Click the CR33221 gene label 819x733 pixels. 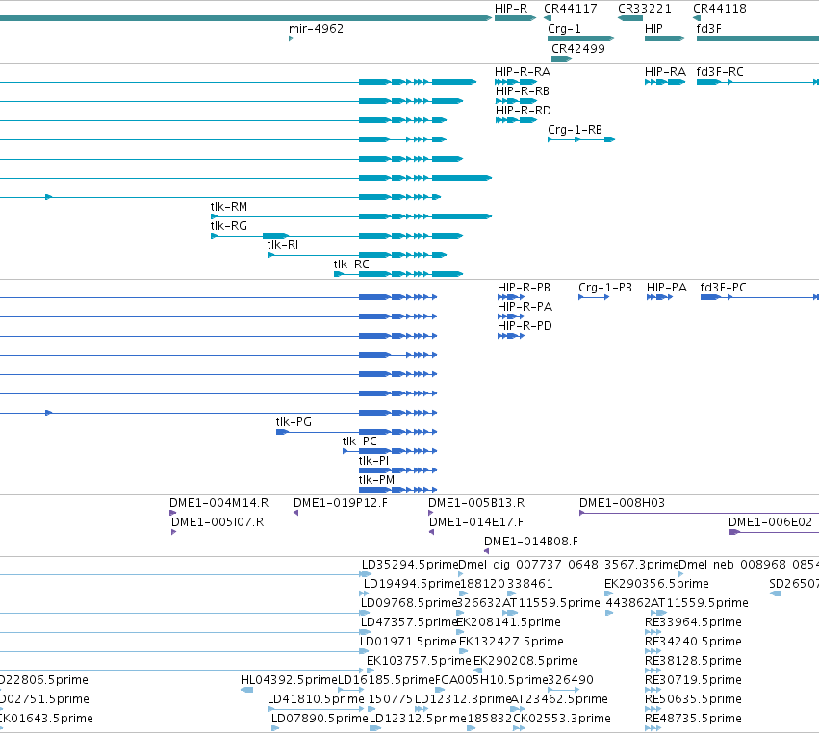tap(645, 9)
